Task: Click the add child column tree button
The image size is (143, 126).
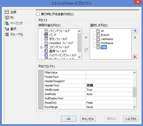Action: pos(86,50)
